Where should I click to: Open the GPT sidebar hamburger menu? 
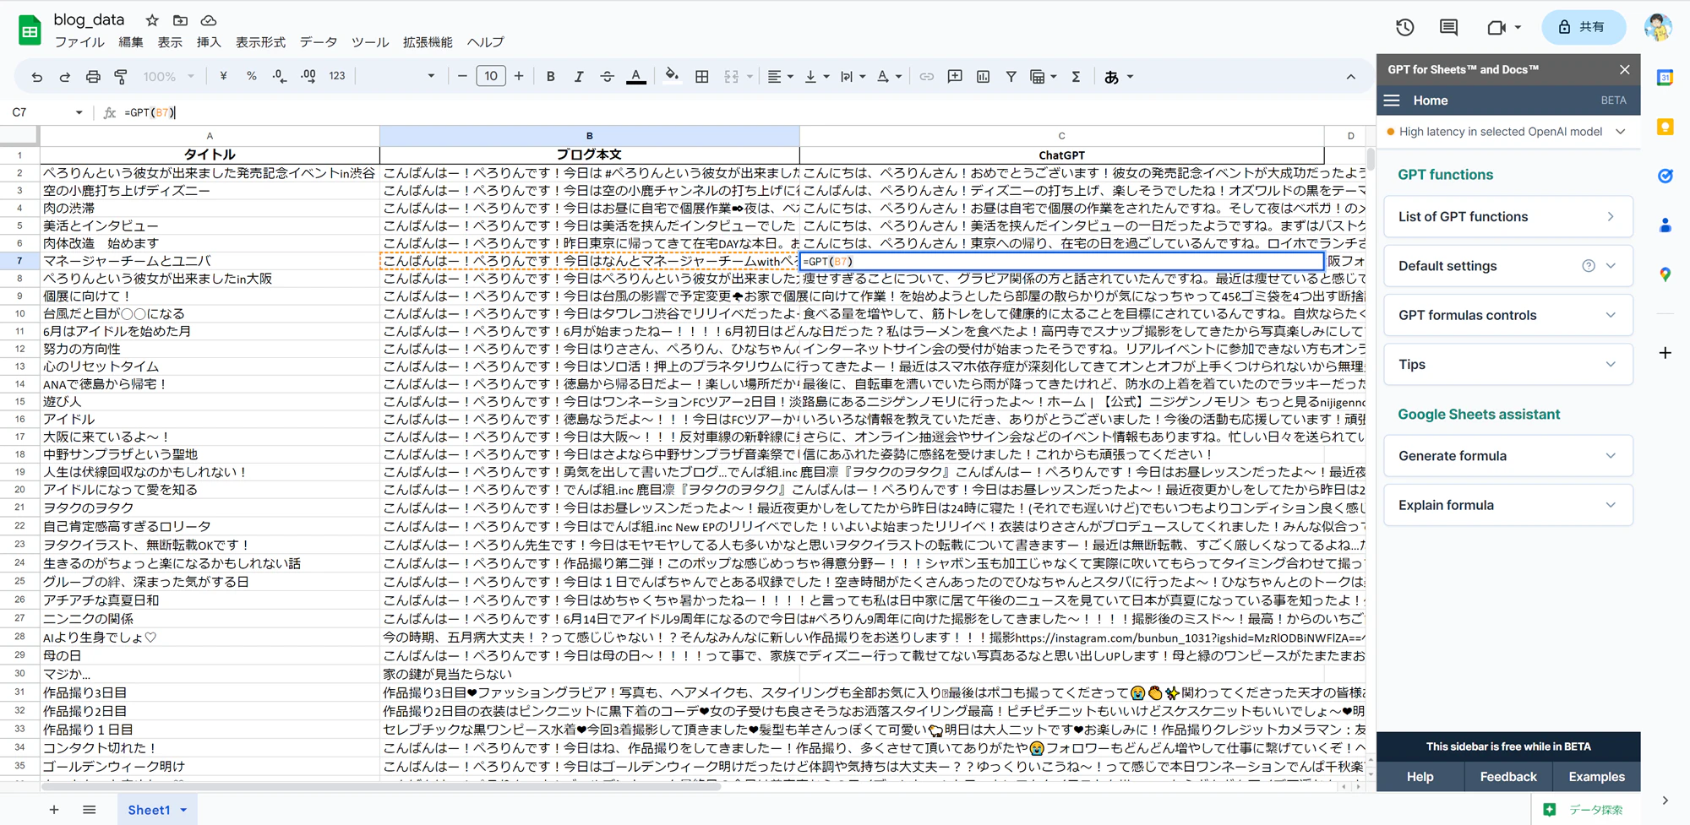pyautogui.click(x=1392, y=100)
